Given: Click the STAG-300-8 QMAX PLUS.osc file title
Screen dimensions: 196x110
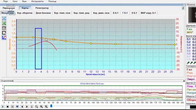Looking at the screenshot, I should pos(92,84).
